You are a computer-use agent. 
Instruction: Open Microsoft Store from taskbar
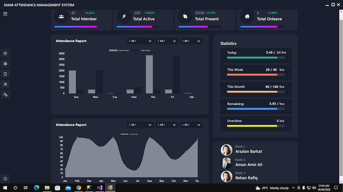(58, 188)
